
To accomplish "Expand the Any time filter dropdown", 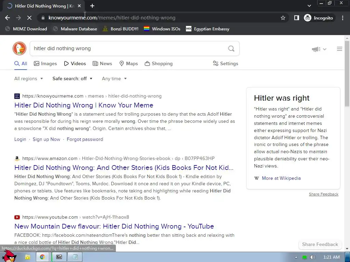I will click(x=114, y=79).
